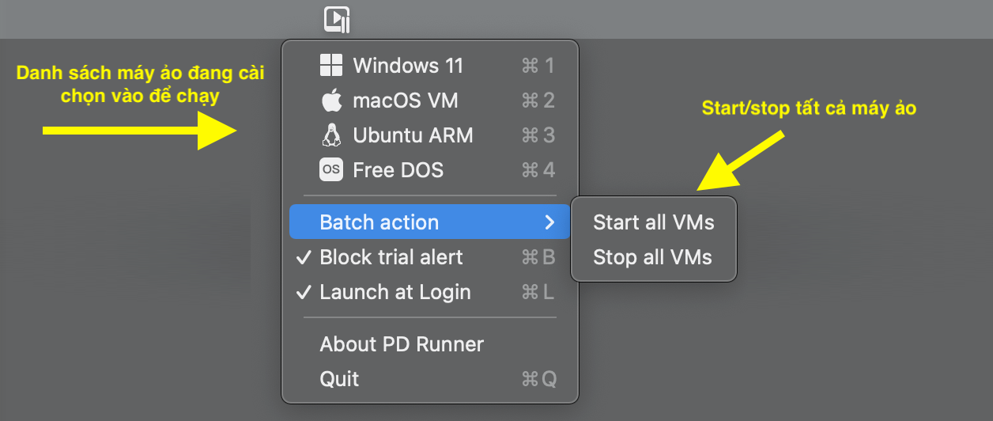The height and width of the screenshot is (421, 993).
Task: Click the Batch action chevron arrow
Action: pos(550,222)
